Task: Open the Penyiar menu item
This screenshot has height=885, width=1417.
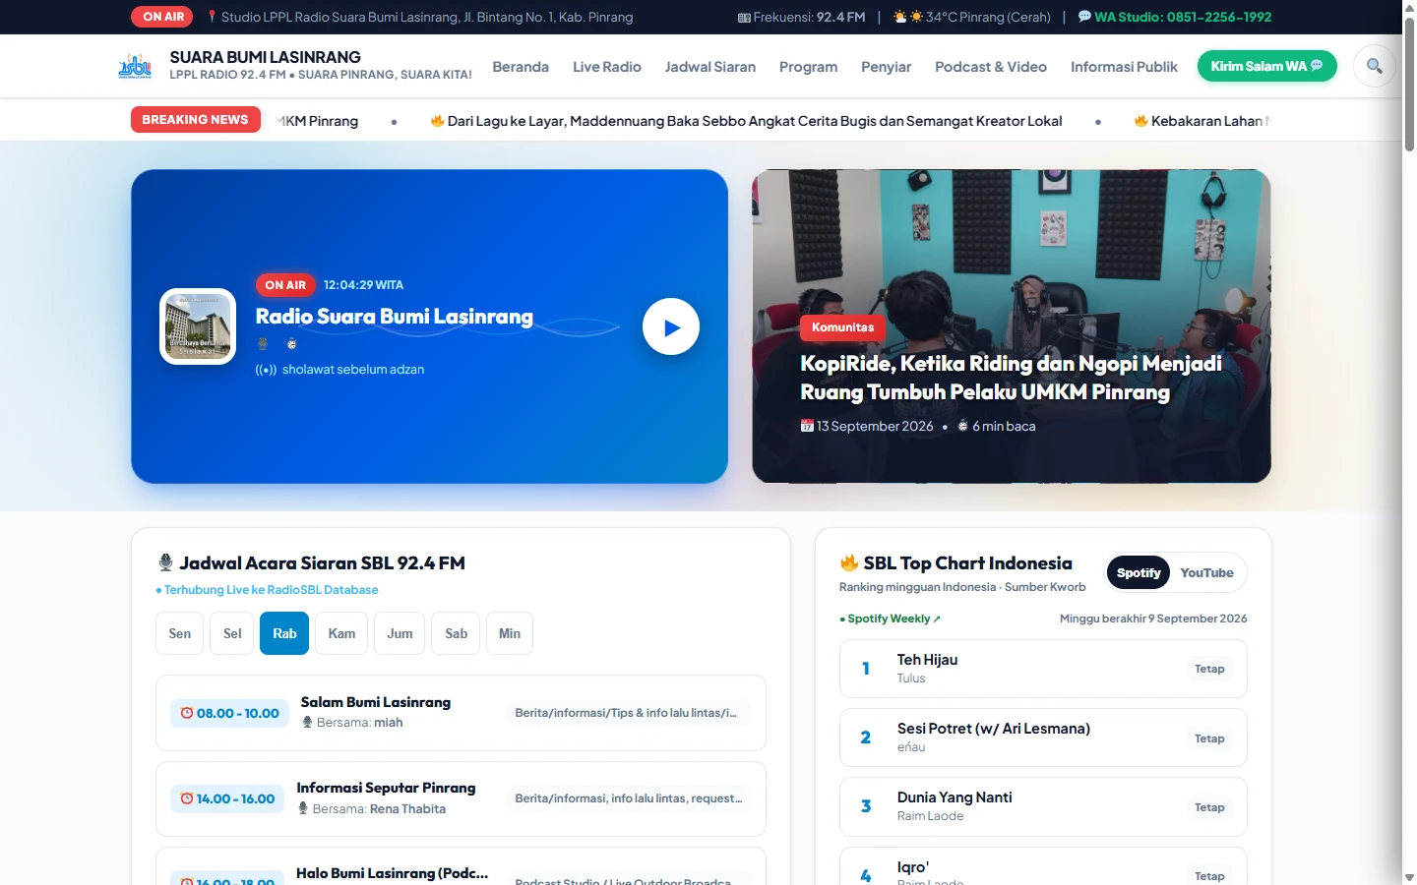Action: click(886, 67)
